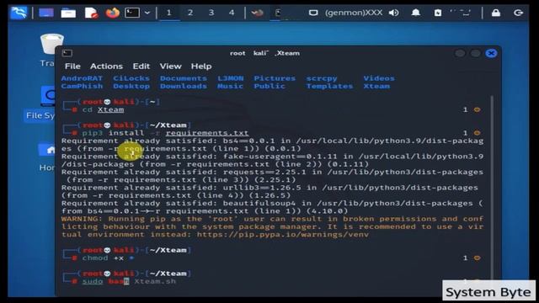Click the CamPhish directory name
Viewport: 539px width, 303px height.
point(82,86)
